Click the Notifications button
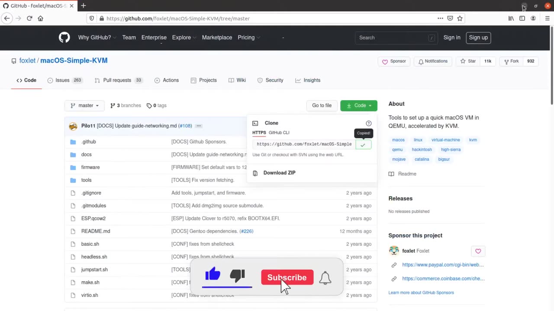 [433, 61]
